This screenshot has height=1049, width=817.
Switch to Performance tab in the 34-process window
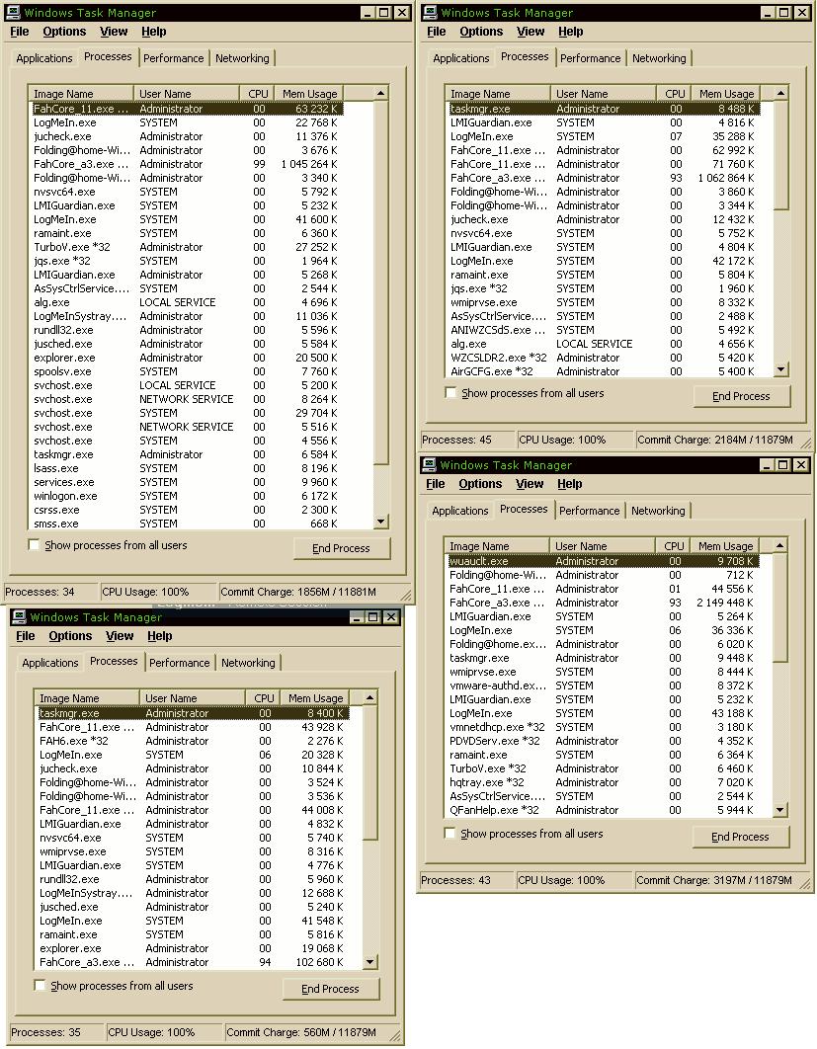tap(173, 58)
